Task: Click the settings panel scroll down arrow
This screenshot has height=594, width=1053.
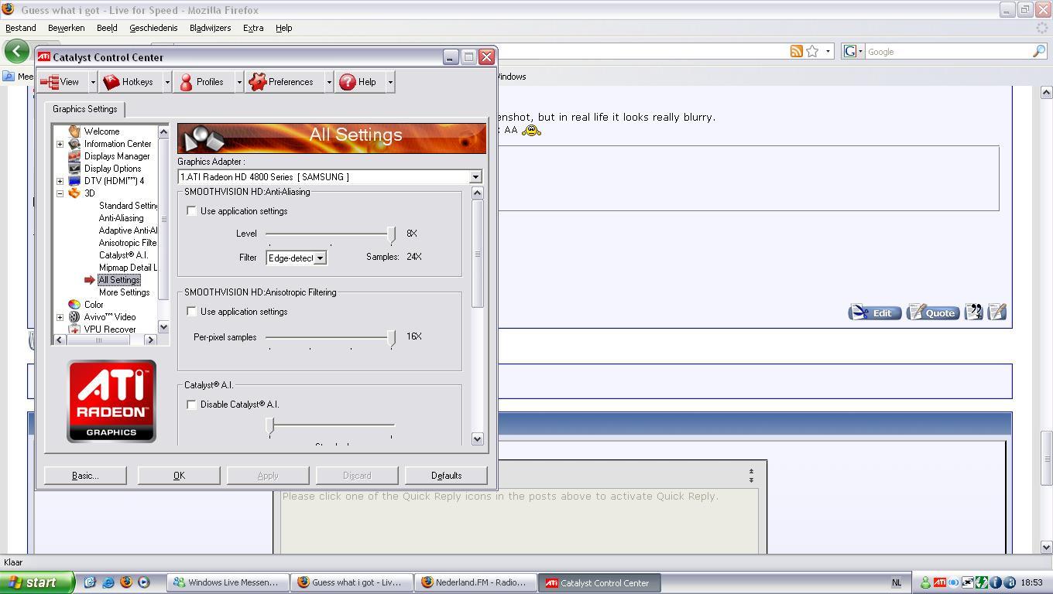Action: point(477,439)
